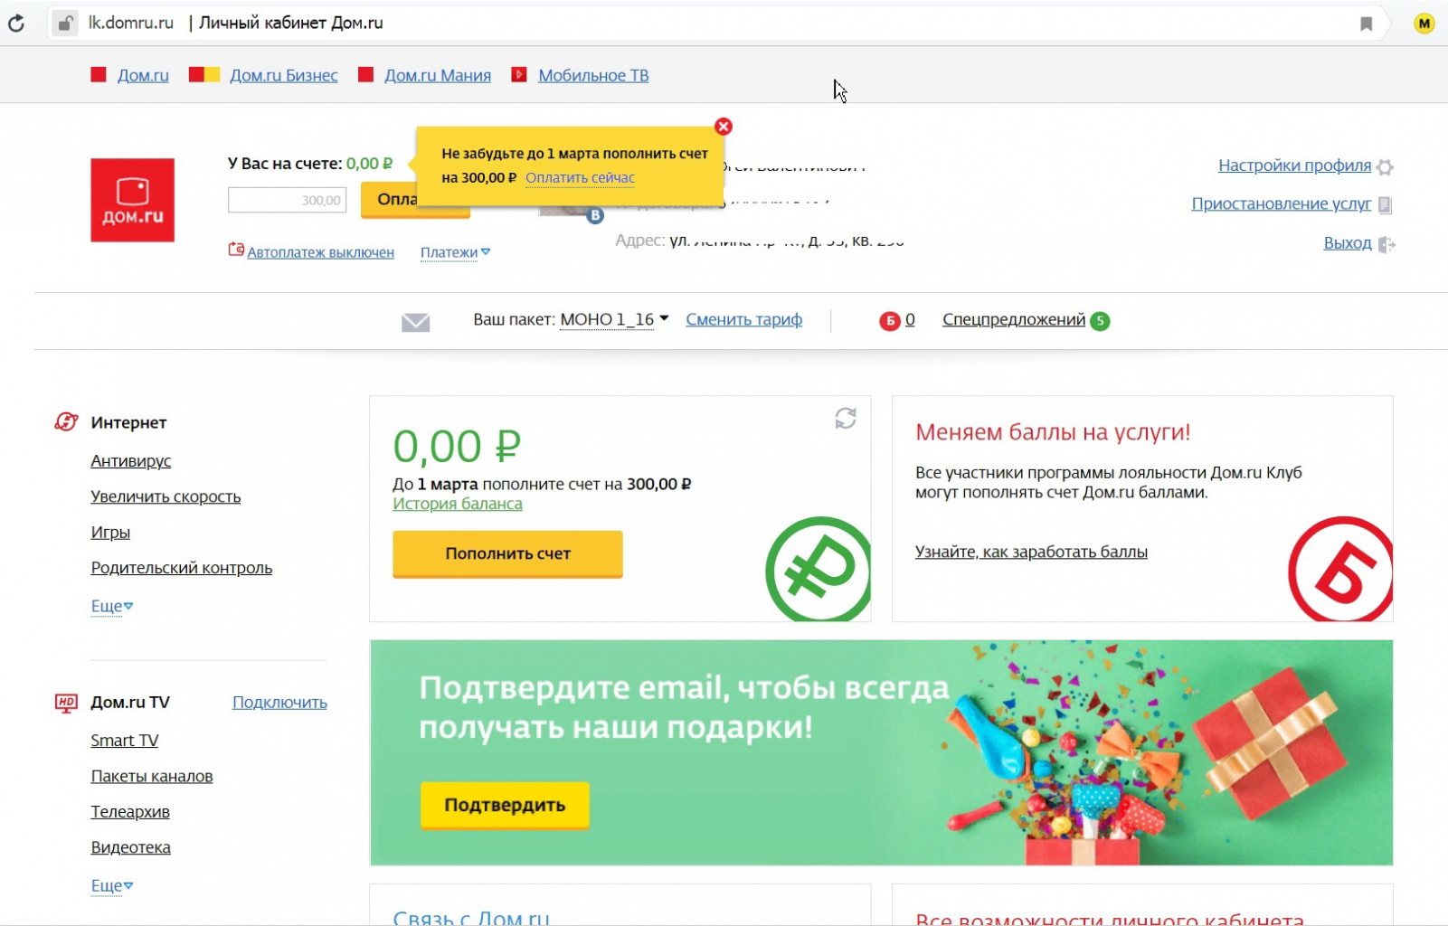Click the browser address bar URL lk.domru.ru
Screen dimensions: 1448x926
pos(130,24)
